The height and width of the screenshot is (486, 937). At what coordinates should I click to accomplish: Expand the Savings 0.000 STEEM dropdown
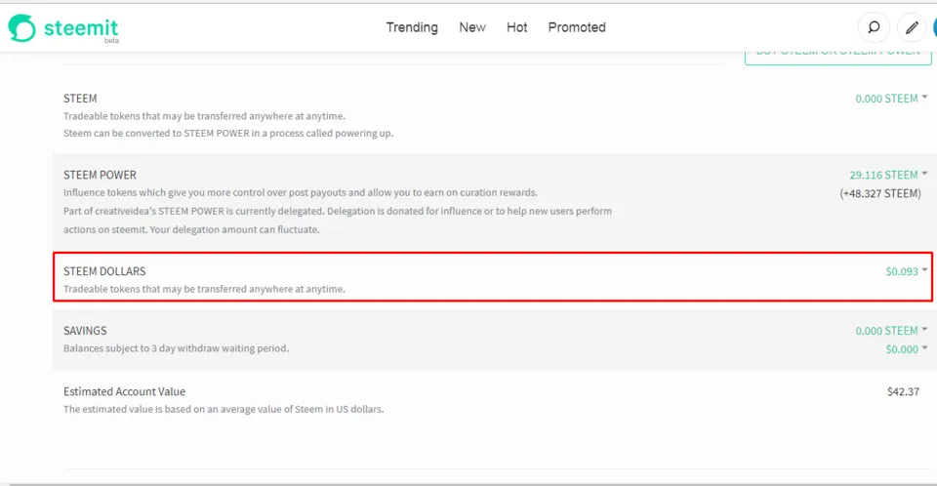pos(891,331)
